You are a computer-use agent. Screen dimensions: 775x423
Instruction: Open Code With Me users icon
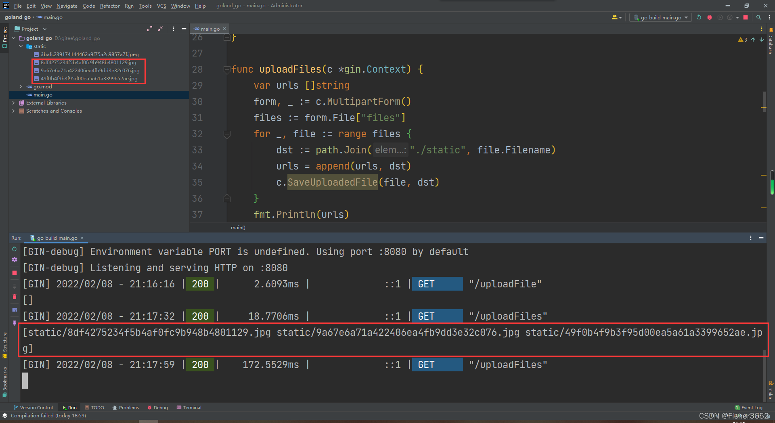pyautogui.click(x=616, y=17)
